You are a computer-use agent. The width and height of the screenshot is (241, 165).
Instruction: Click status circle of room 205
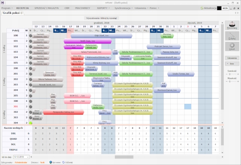[x=31, y=96]
